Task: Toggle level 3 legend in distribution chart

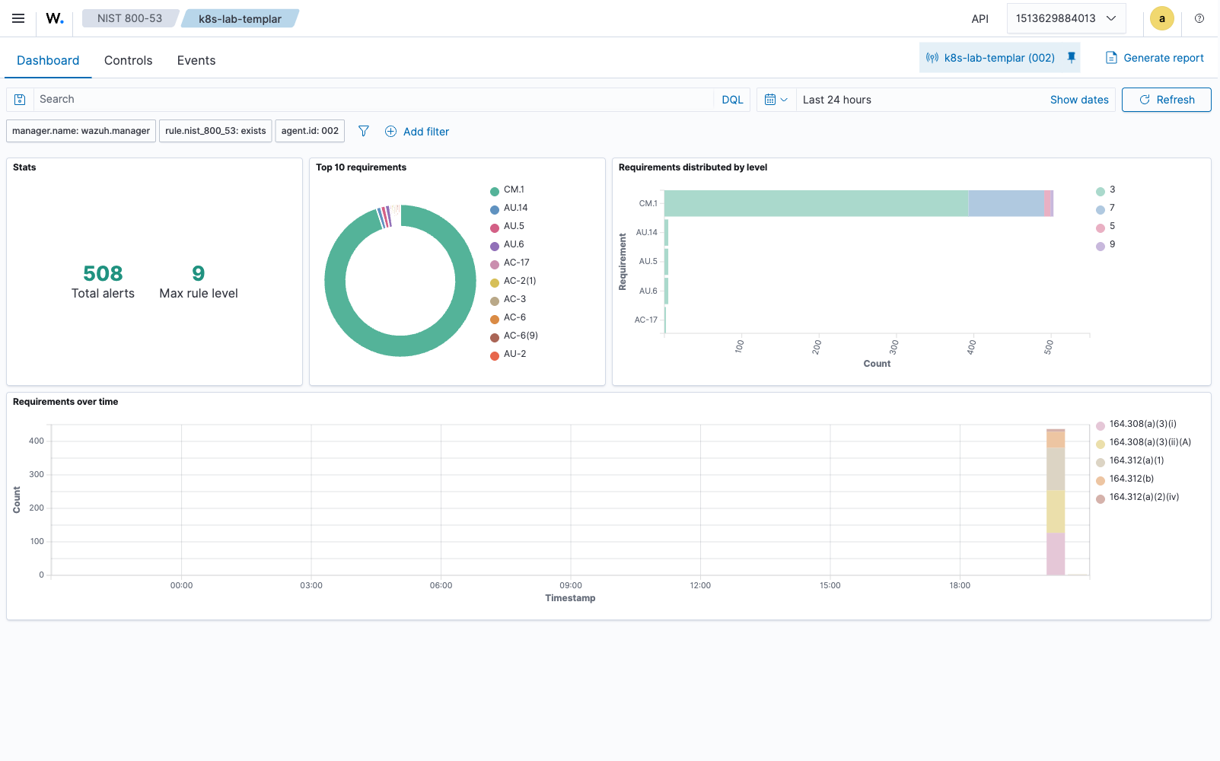Action: coord(1106,189)
